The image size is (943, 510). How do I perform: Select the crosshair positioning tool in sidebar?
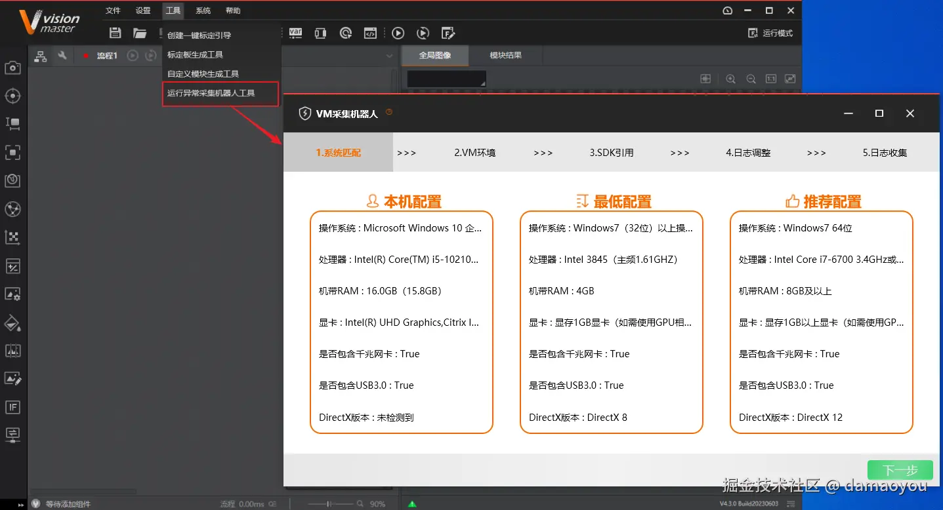tap(12, 96)
